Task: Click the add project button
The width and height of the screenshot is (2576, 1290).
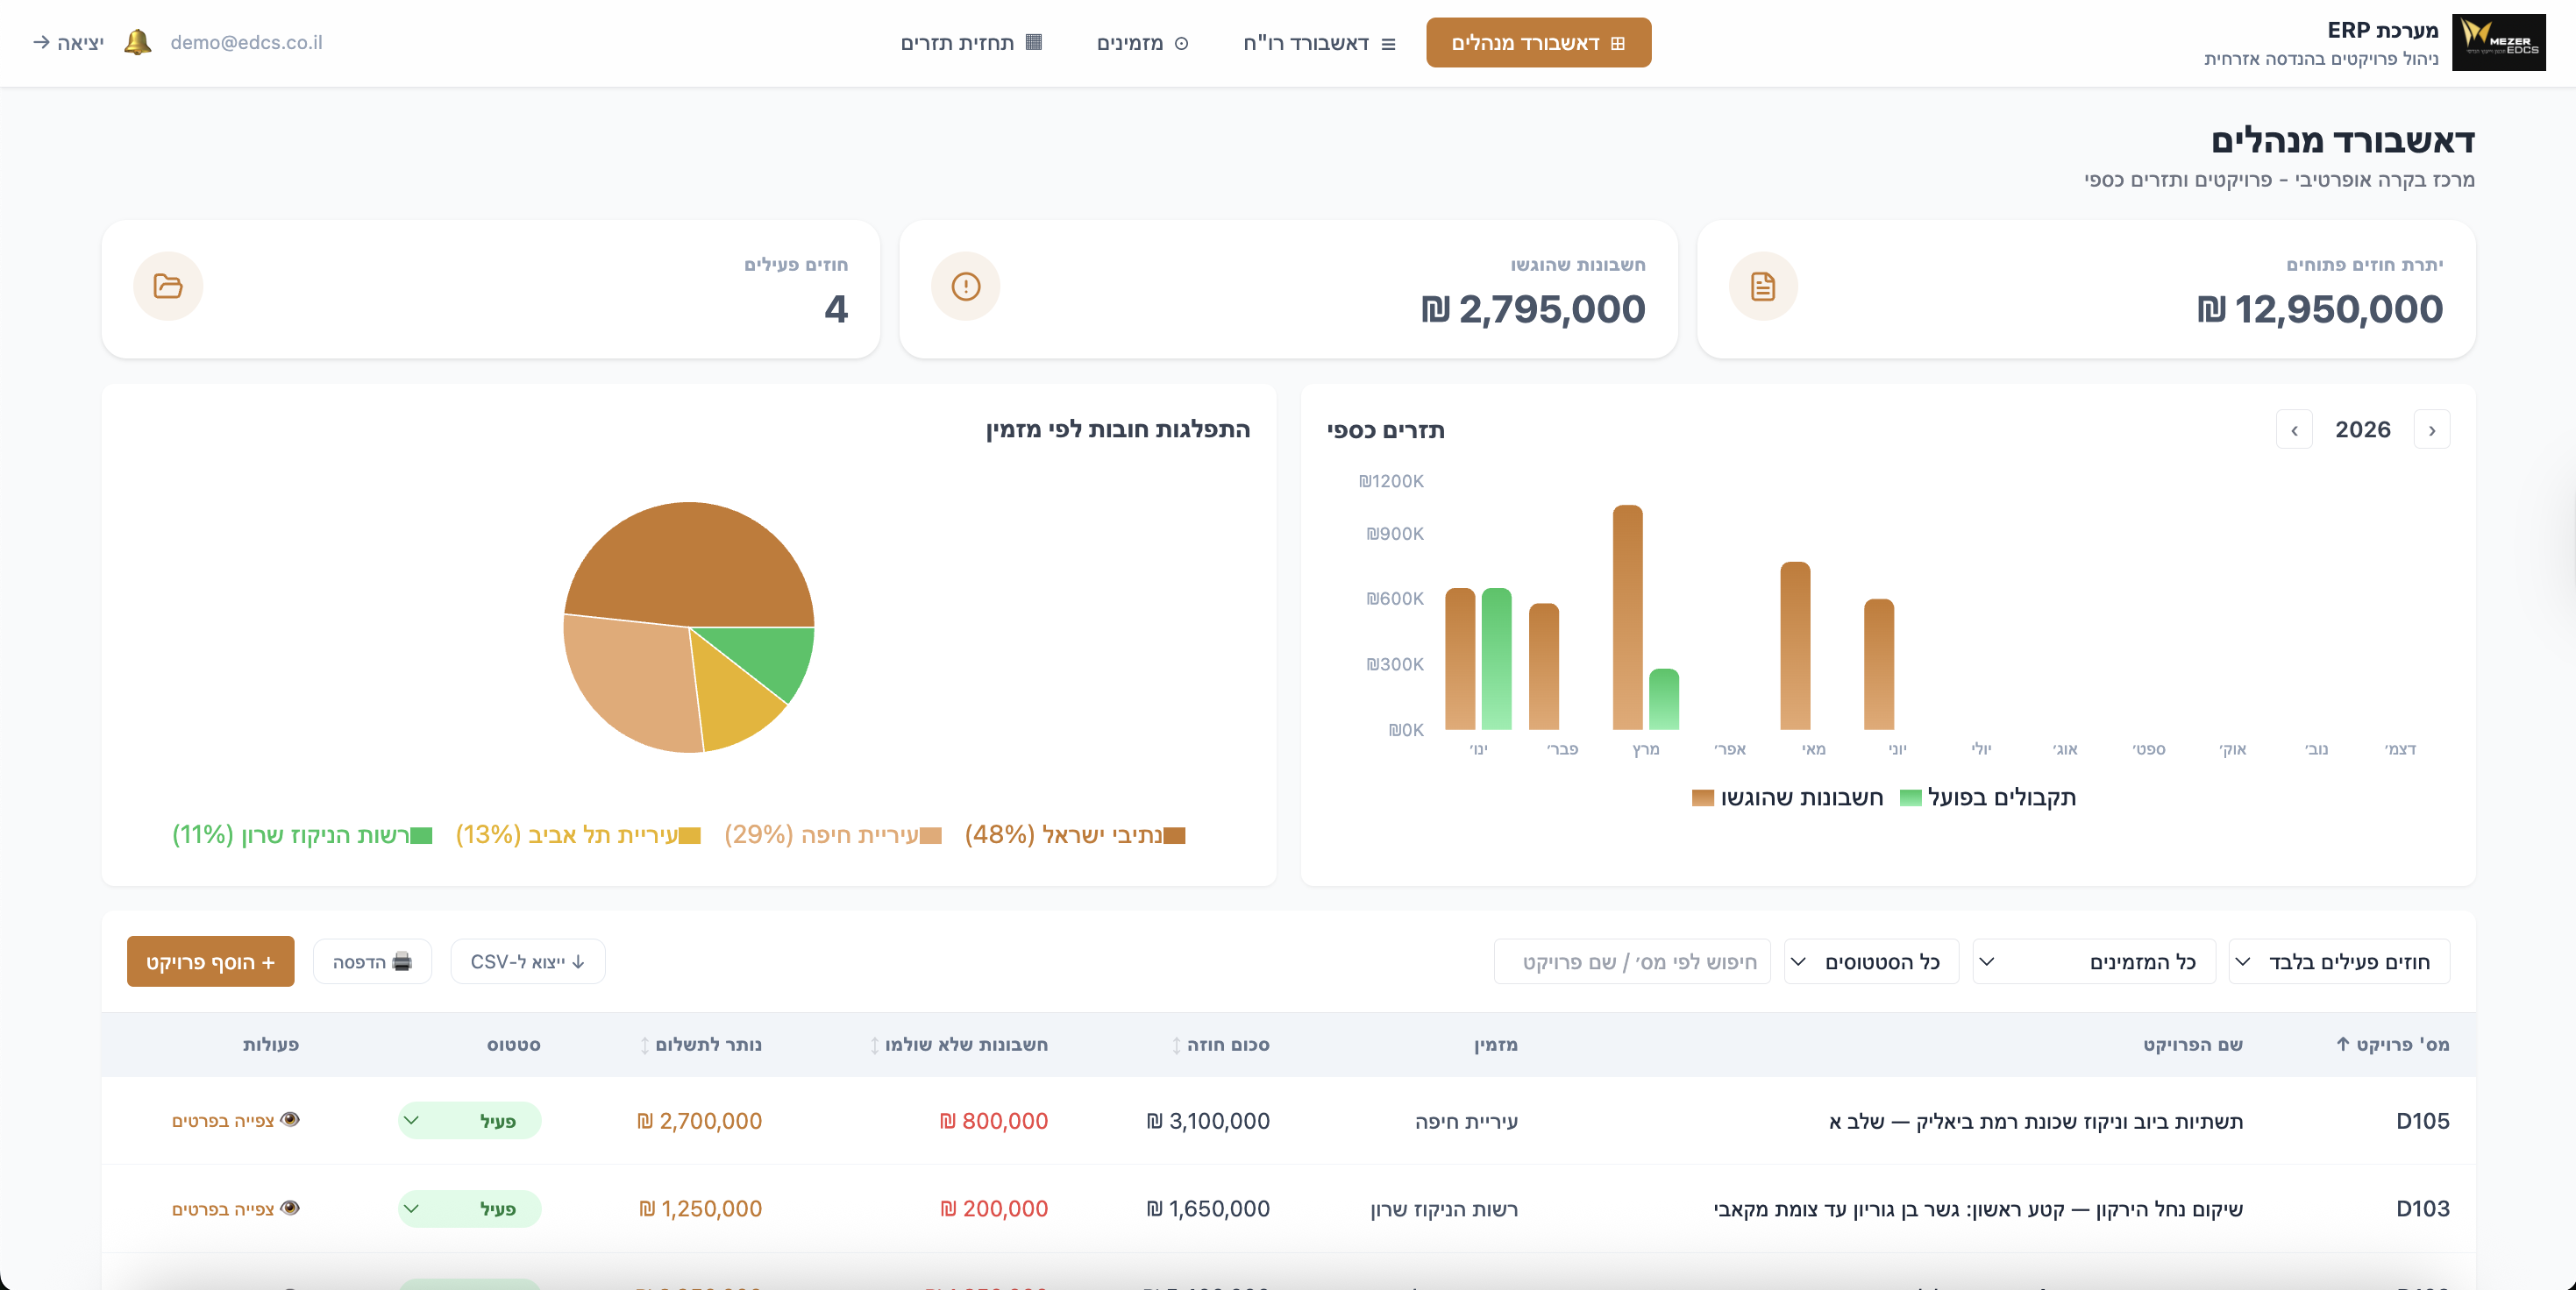Action: click(210, 961)
